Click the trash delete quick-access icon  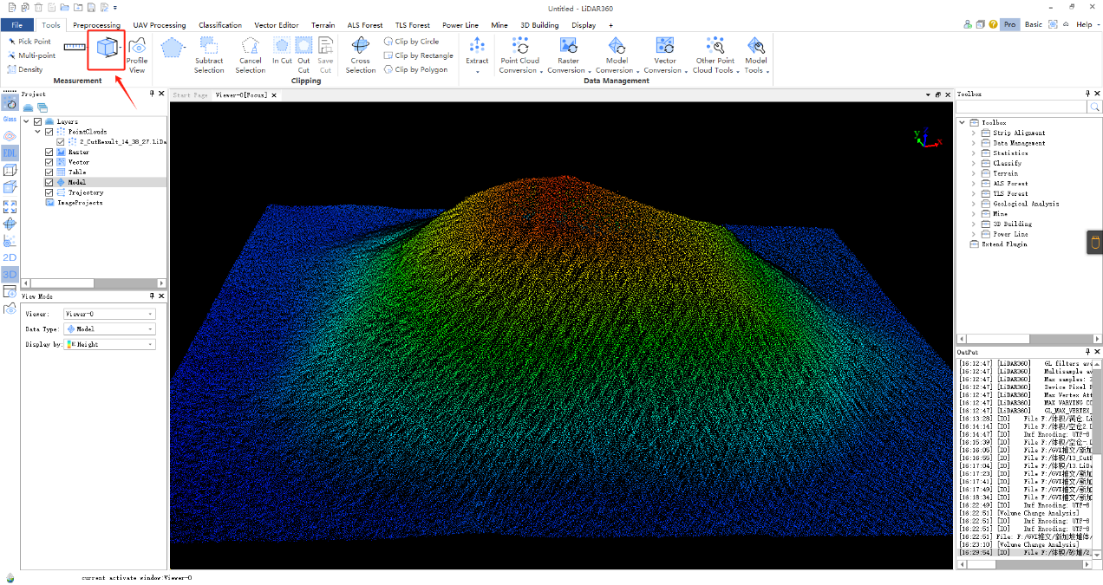point(36,7)
